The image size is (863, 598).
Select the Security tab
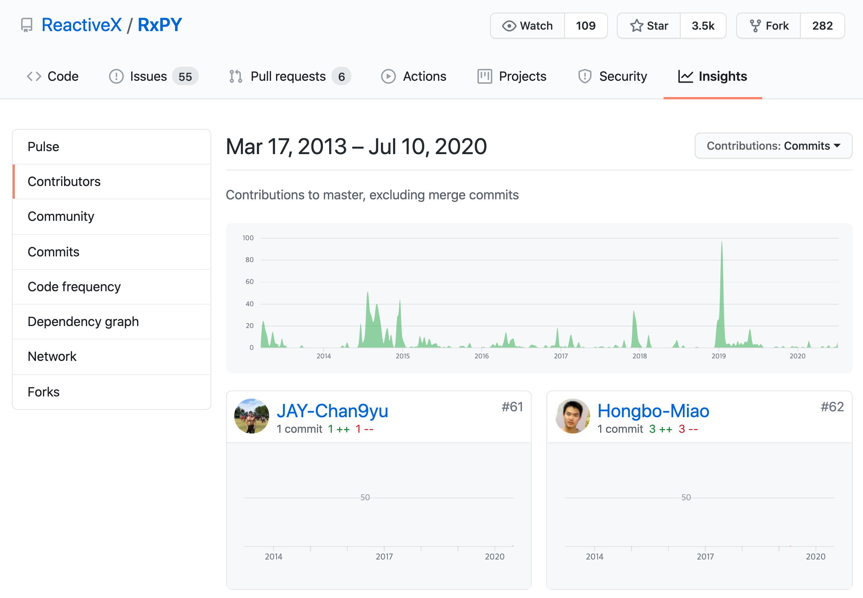[613, 76]
